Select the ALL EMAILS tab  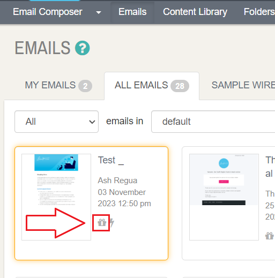pyautogui.click(x=152, y=85)
